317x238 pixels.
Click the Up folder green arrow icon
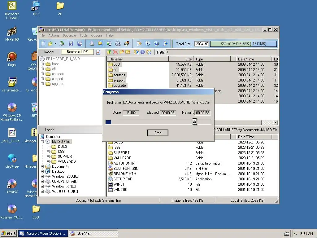109,52
